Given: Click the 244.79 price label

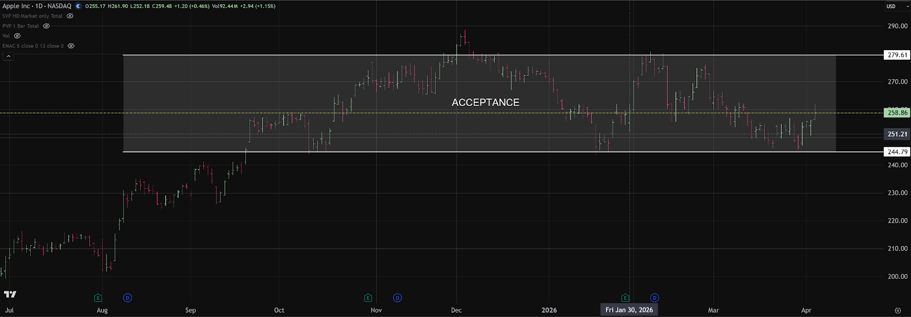Looking at the screenshot, I should (x=897, y=152).
